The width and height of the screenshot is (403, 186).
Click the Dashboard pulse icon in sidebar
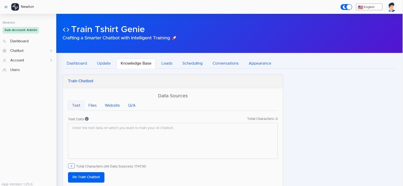tap(5, 41)
